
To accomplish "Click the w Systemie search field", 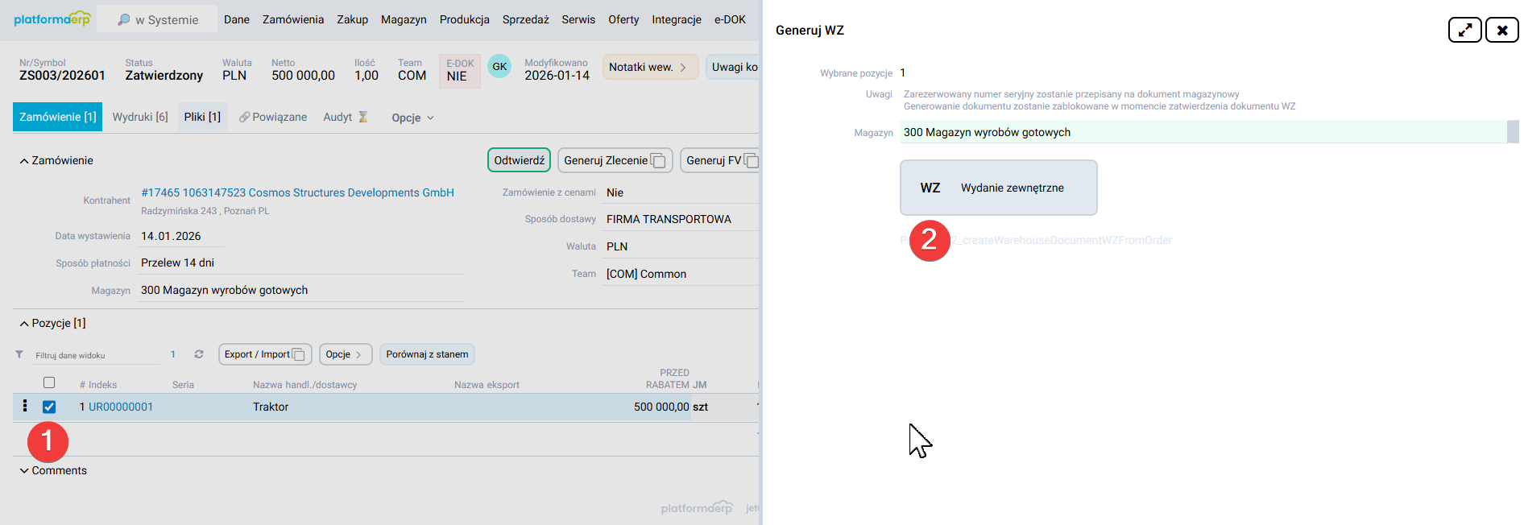I will click(x=157, y=19).
